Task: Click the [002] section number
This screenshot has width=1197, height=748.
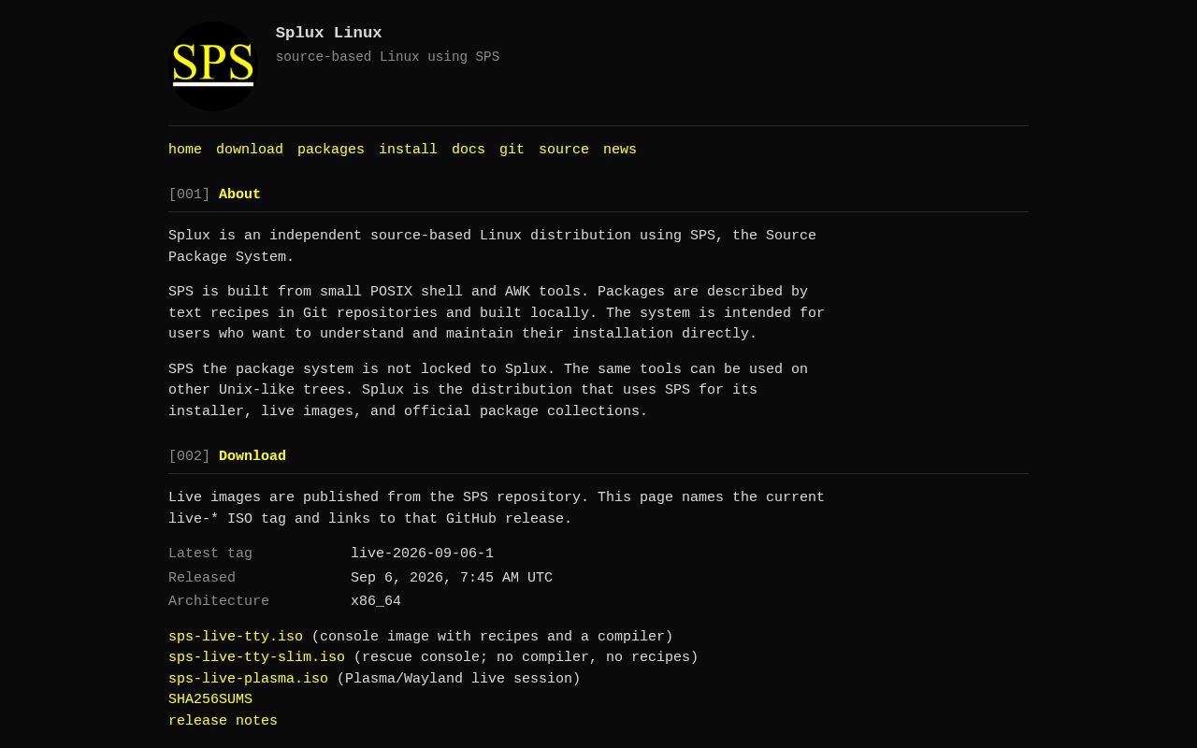Action: tap(189, 456)
